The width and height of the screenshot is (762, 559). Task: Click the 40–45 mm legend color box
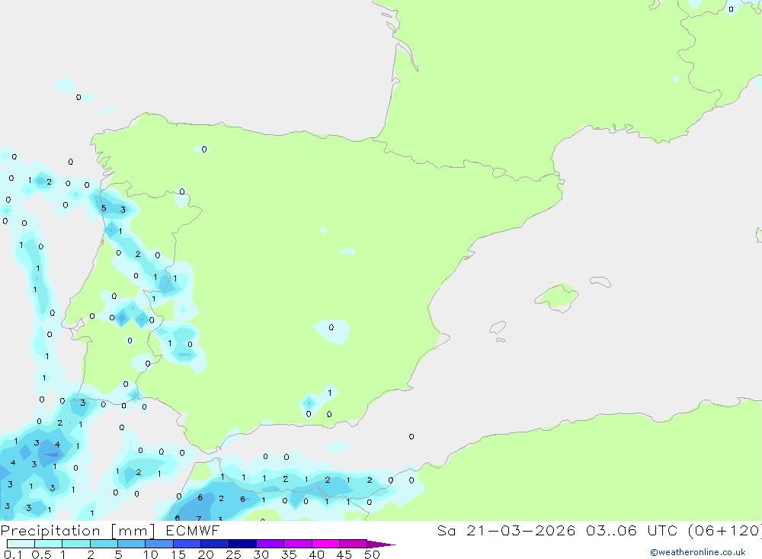(325, 544)
